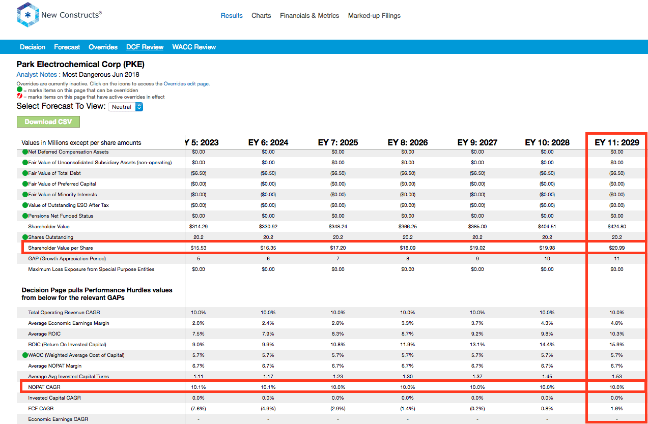Click the $366.25 cell

coord(408,226)
